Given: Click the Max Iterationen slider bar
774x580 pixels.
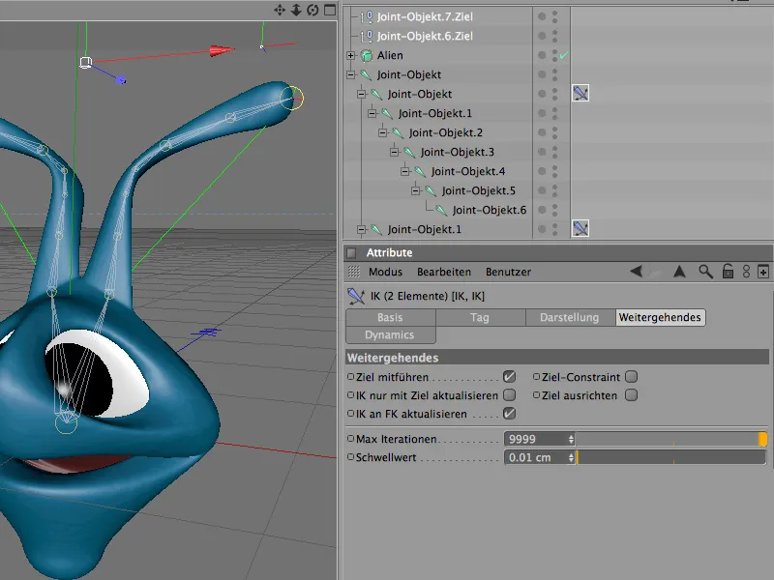Looking at the screenshot, I should pyautogui.click(x=670, y=439).
